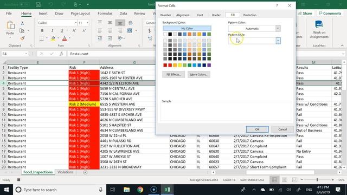Click the Borders icon in Font group
The image size is (347, 195).
pos(42,38)
